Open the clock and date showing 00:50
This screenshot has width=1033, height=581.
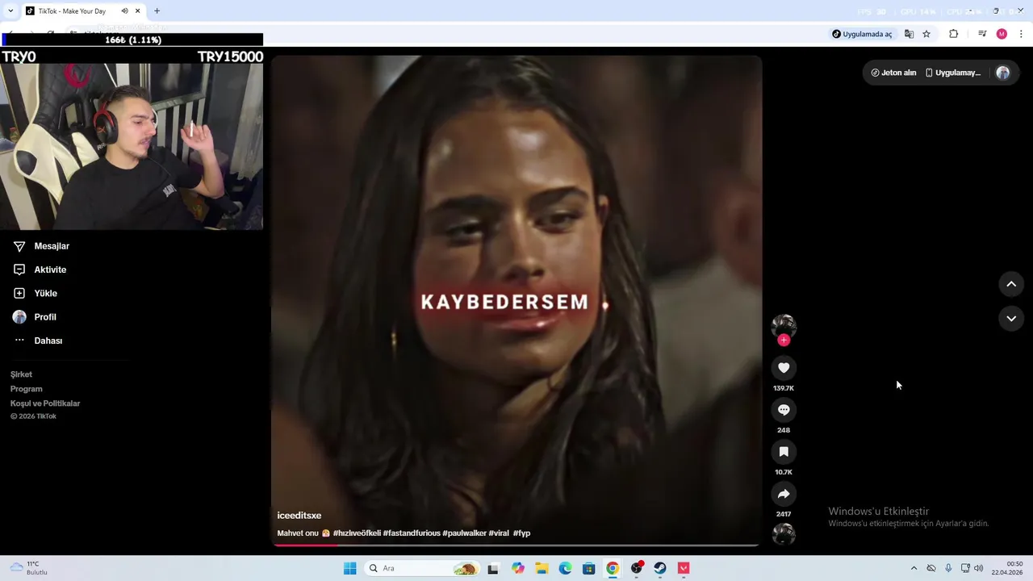(1009, 568)
